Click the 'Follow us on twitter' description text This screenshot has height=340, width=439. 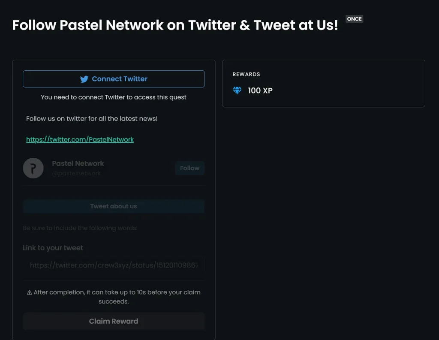[92, 119]
